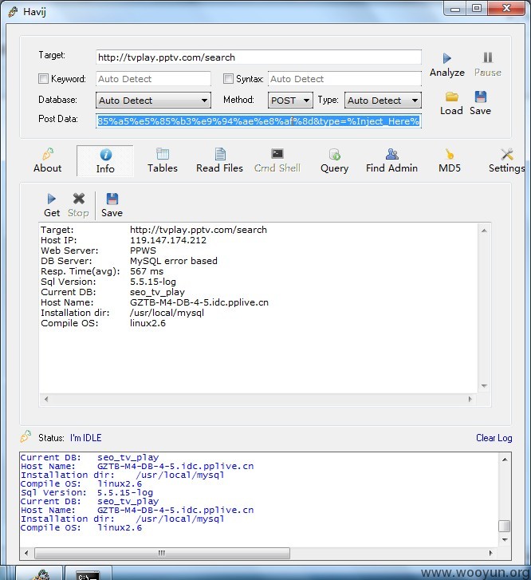The height and width of the screenshot is (580, 531).
Task: Select the Info tab icon
Action: click(x=105, y=155)
